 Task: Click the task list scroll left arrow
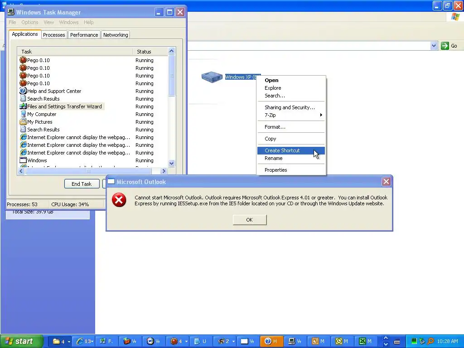coord(21,171)
